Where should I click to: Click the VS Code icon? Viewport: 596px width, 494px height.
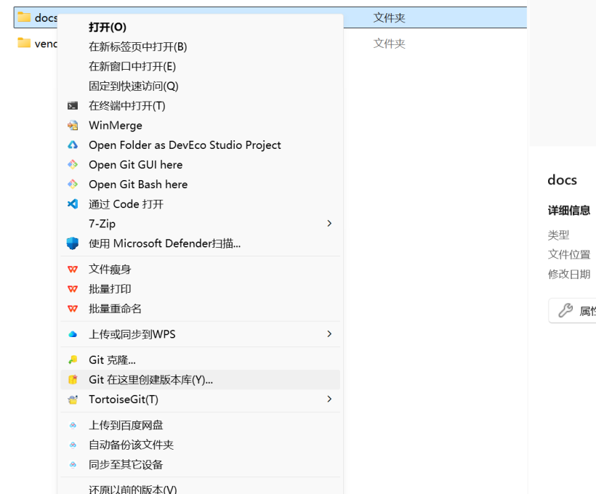click(x=73, y=204)
